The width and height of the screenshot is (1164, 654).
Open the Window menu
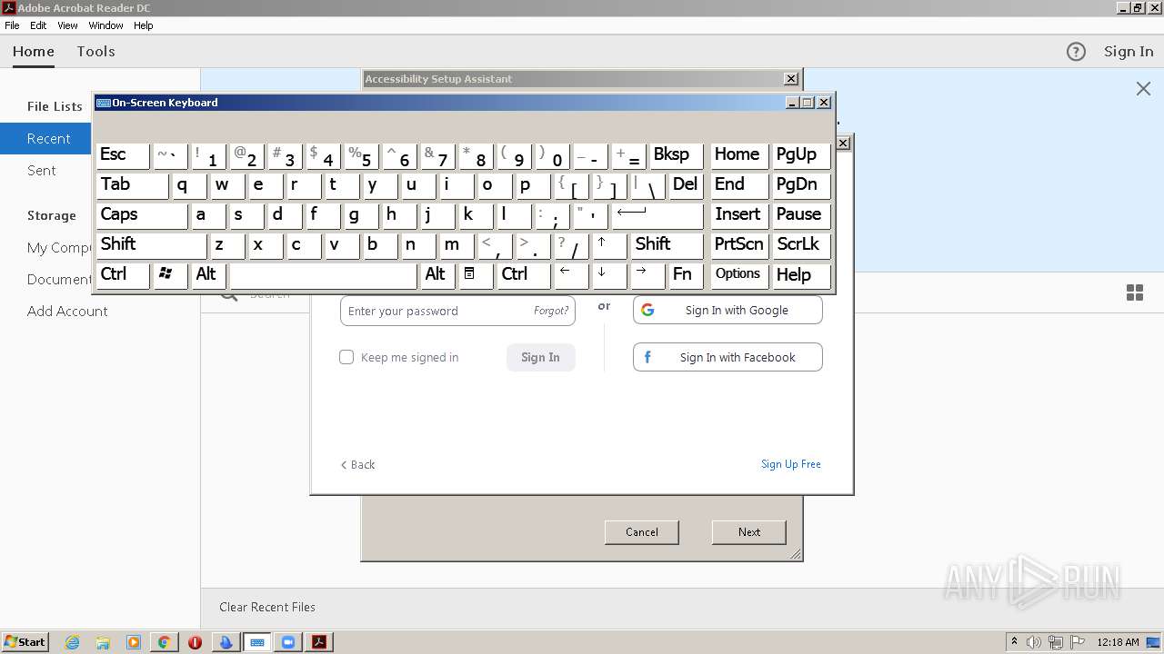tap(106, 25)
